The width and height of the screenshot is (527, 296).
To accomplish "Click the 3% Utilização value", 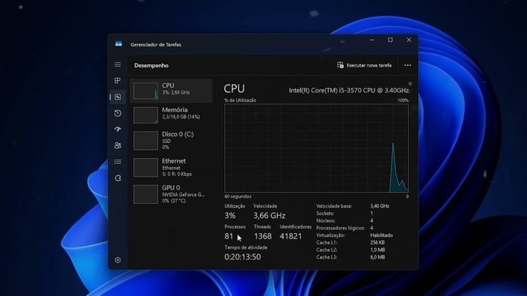I will 230,215.
